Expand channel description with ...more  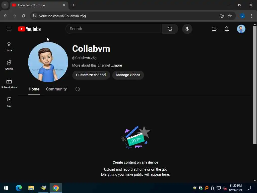point(116,65)
